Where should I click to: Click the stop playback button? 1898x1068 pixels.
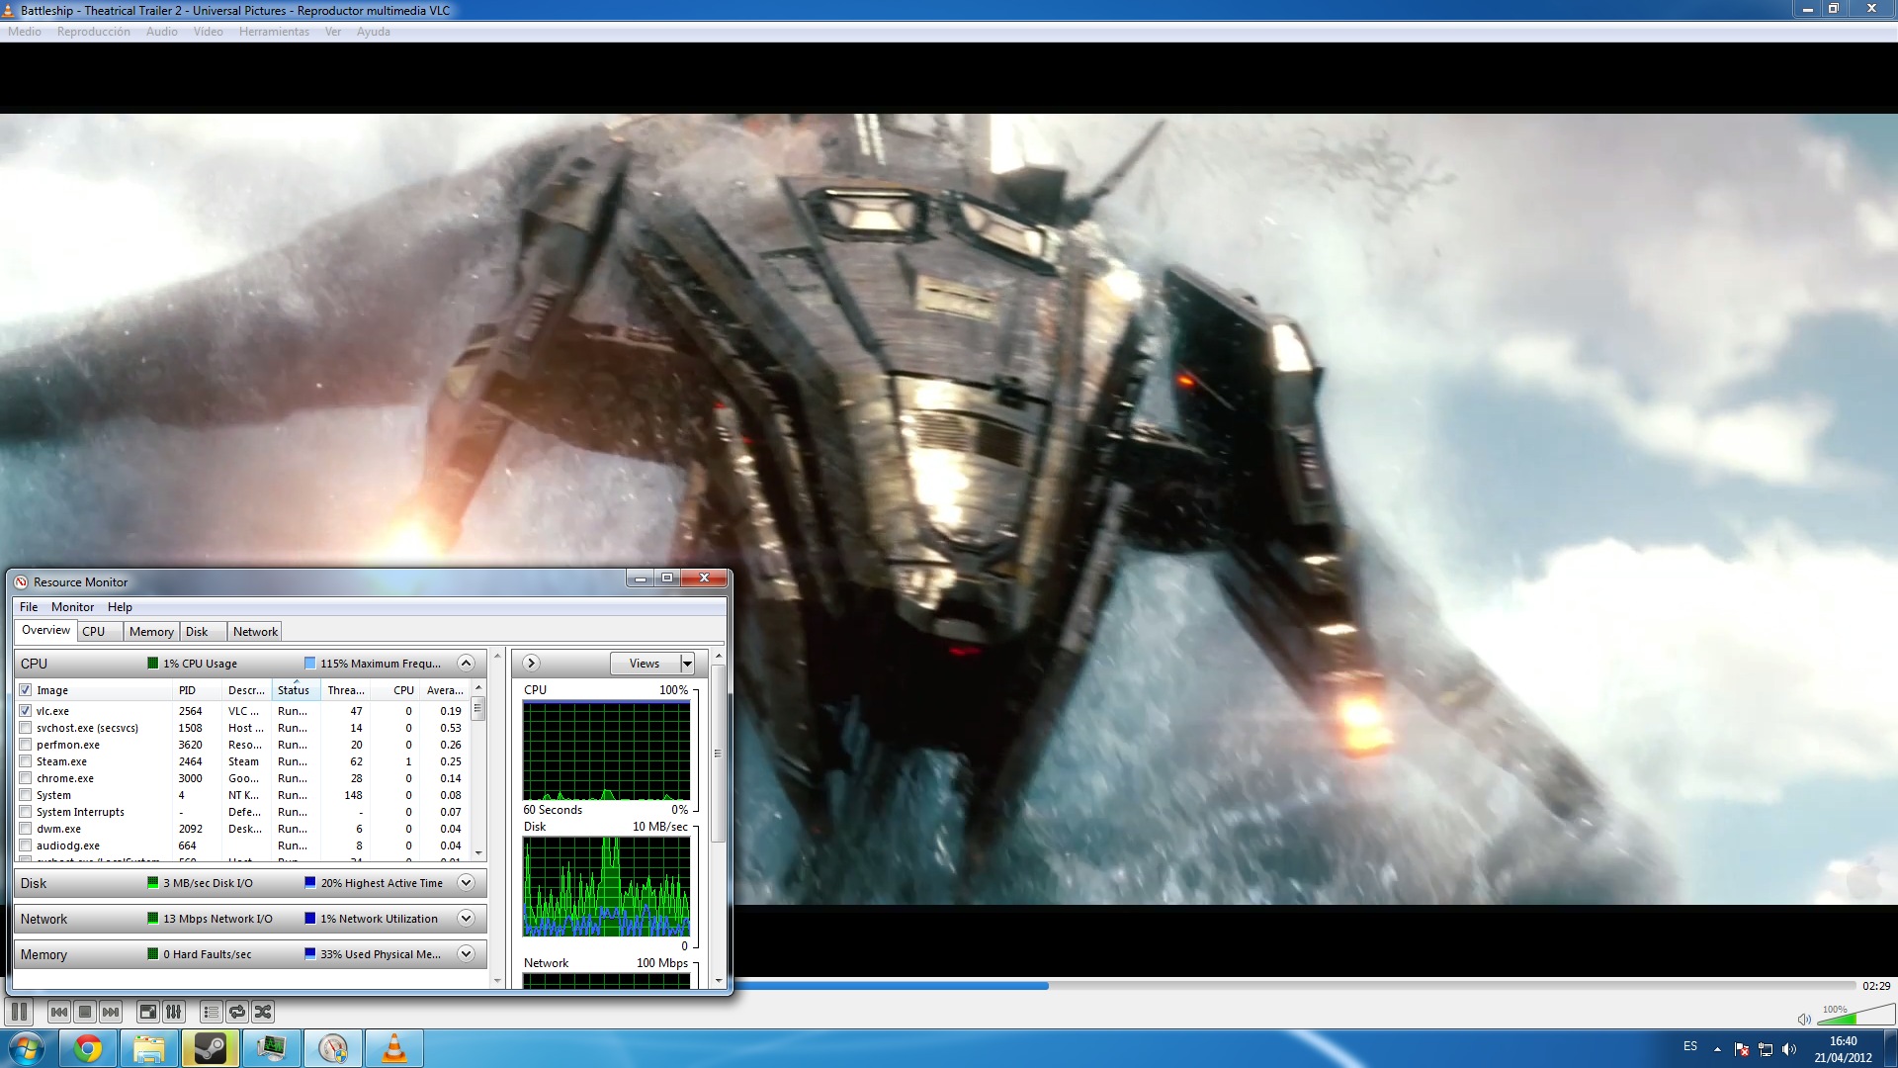(85, 1012)
